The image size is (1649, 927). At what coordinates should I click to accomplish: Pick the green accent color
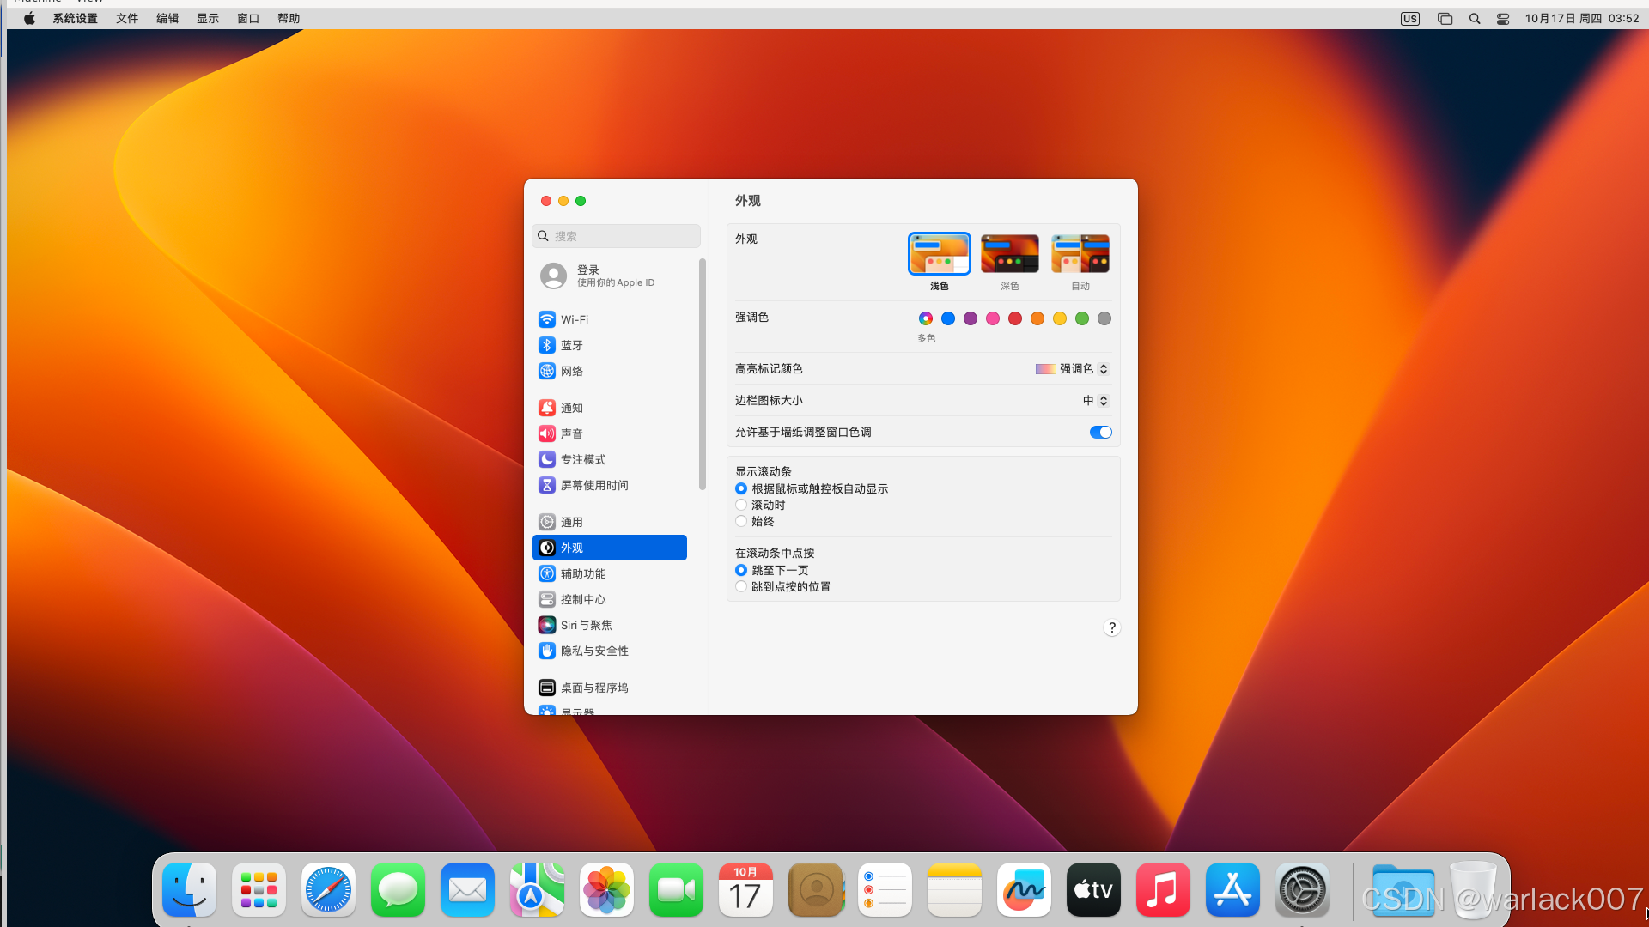(x=1082, y=318)
